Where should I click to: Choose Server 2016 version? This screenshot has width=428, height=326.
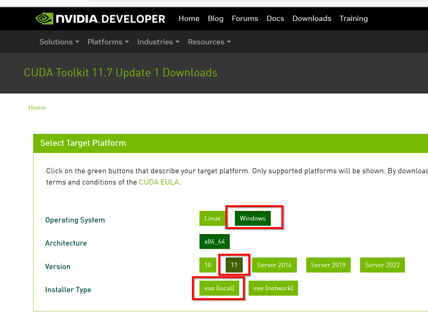274,265
